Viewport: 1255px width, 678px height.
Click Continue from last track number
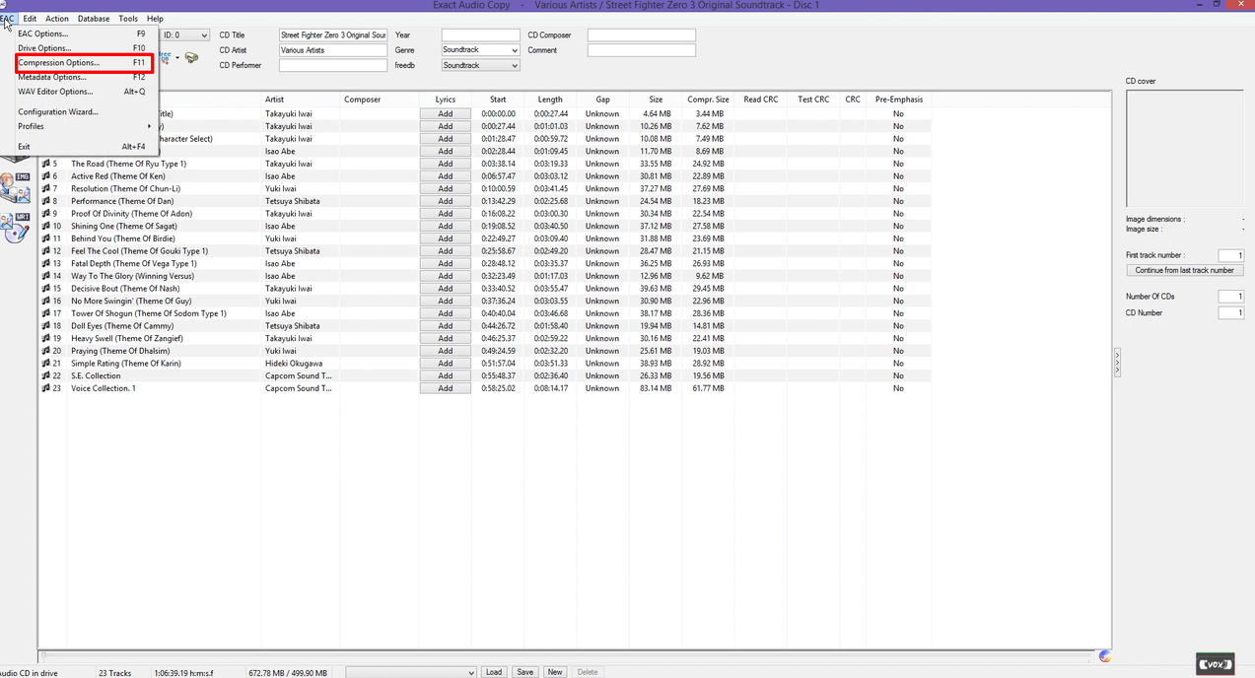[x=1184, y=270]
